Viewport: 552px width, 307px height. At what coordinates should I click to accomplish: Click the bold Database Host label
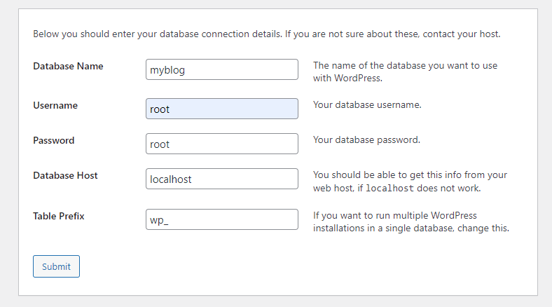pyautogui.click(x=65, y=175)
